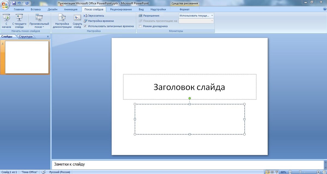Screen dimensions: 327x174
Task: Click «Слайд 1 из 1» status text
Action: pyautogui.click(x=9, y=172)
